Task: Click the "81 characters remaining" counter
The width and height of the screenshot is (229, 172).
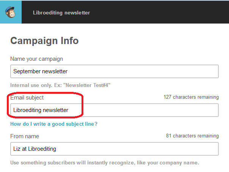Action: (192, 136)
